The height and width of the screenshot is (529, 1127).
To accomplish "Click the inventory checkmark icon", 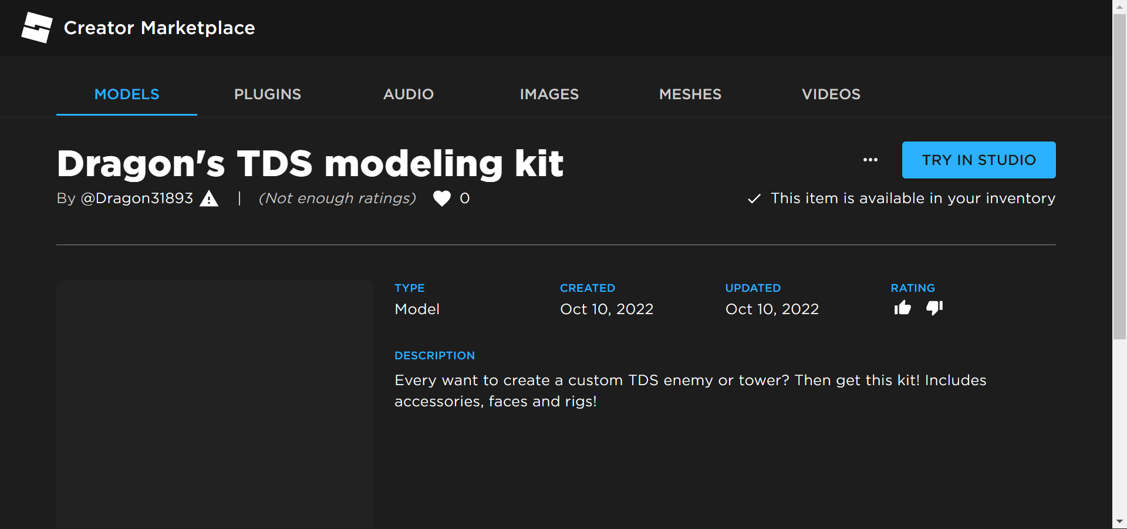I will point(754,199).
